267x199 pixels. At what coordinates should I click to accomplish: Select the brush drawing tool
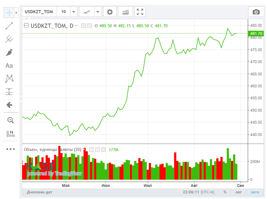9,52
